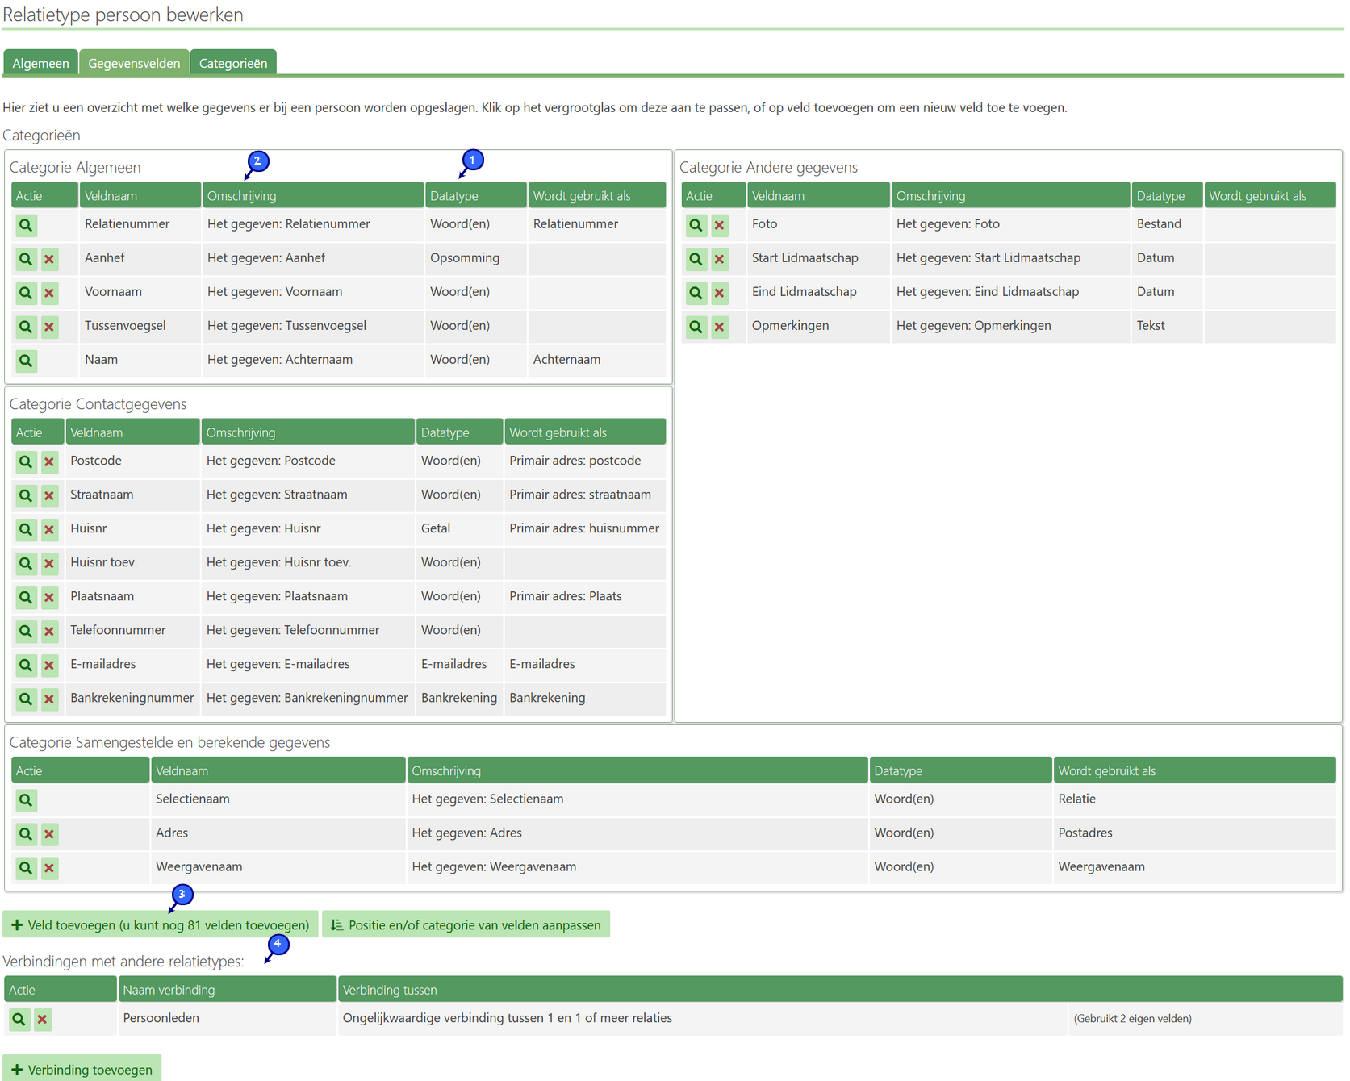Edit the Eind Lidmaatschap field via magnifier
This screenshot has height=1081, width=1350.
coord(696,293)
